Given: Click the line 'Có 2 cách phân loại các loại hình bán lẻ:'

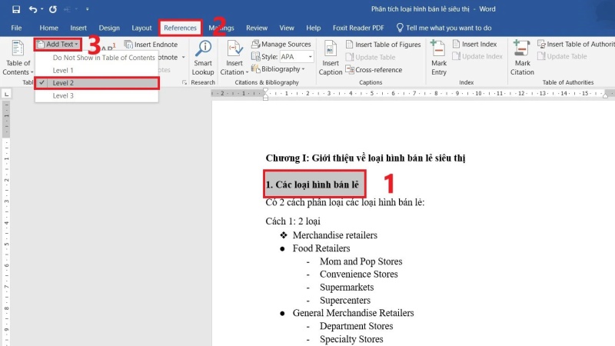Looking at the screenshot, I should [344, 202].
